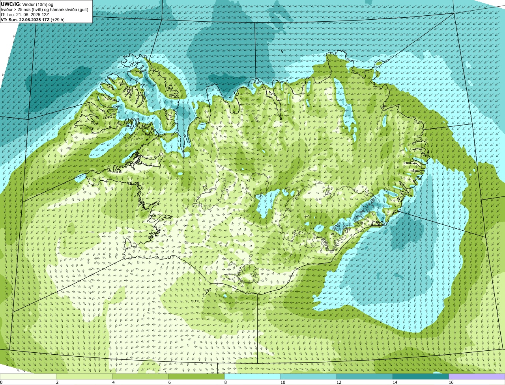Click the 4–6 m/s green legend swatch
The height and width of the screenshot is (385, 505).
pos(140,377)
